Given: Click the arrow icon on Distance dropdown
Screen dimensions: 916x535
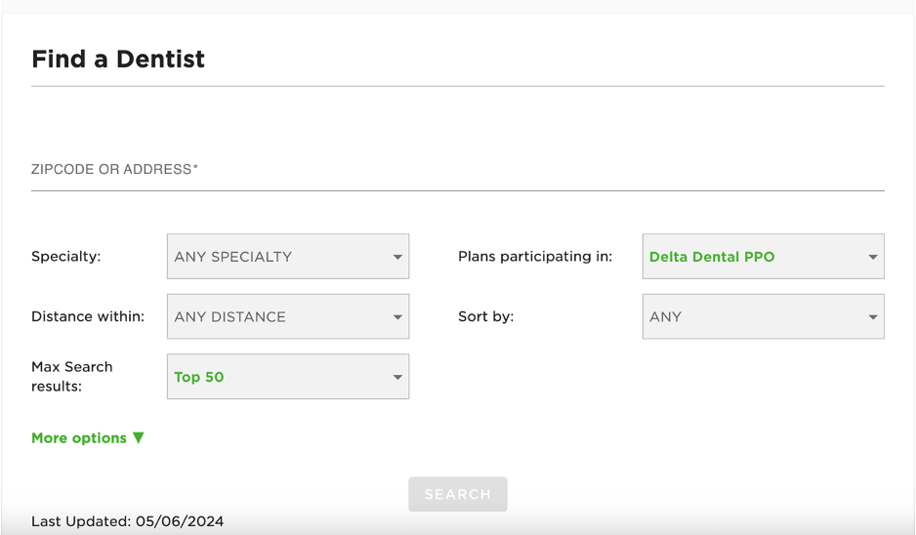Looking at the screenshot, I should 397,318.
